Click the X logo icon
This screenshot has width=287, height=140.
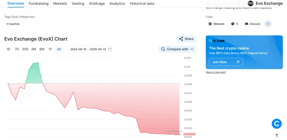tap(233, 24)
